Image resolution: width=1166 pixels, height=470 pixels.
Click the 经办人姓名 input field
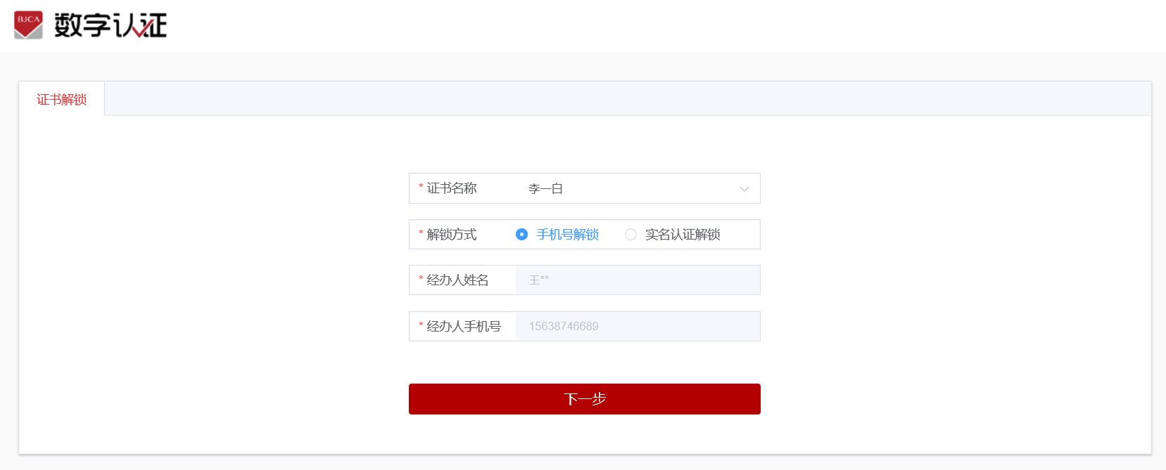point(638,280)
